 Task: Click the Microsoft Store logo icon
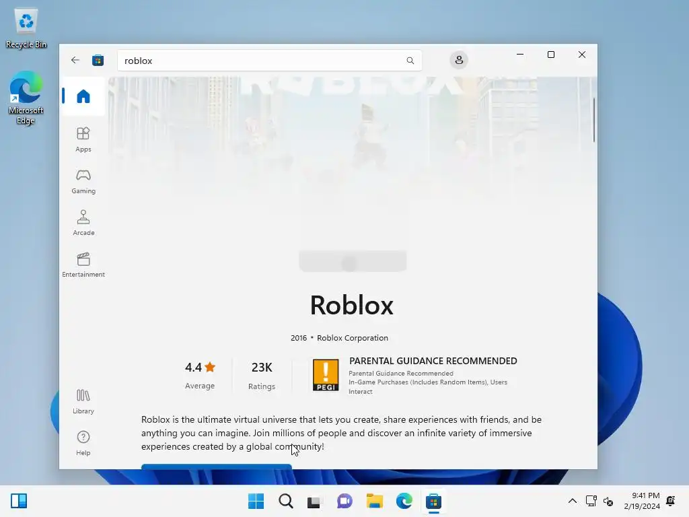click(98, 60)
